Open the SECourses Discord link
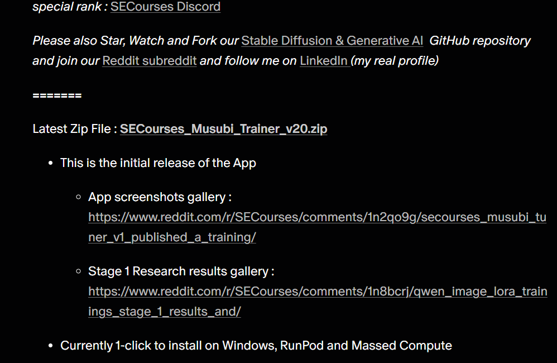Viewport: 557px width, 363px height. coord(165,7)
